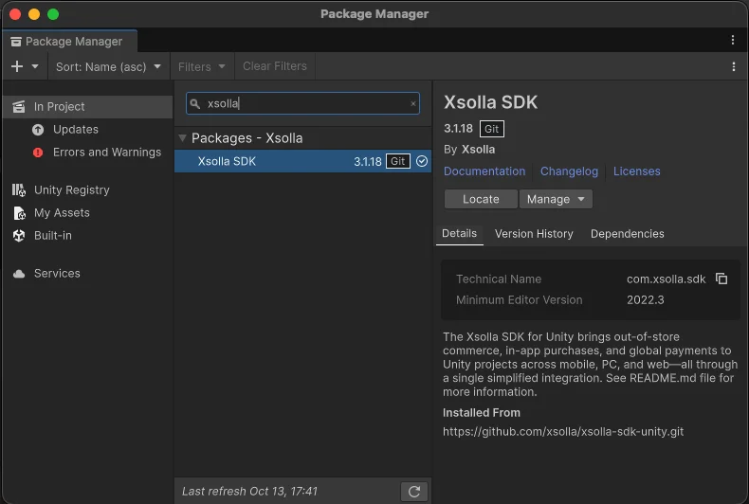Screen dimensions: 749x504
Task: Open the toolbar's three-dot options menu
Action: pyautogui.click(x=734, y=67)
